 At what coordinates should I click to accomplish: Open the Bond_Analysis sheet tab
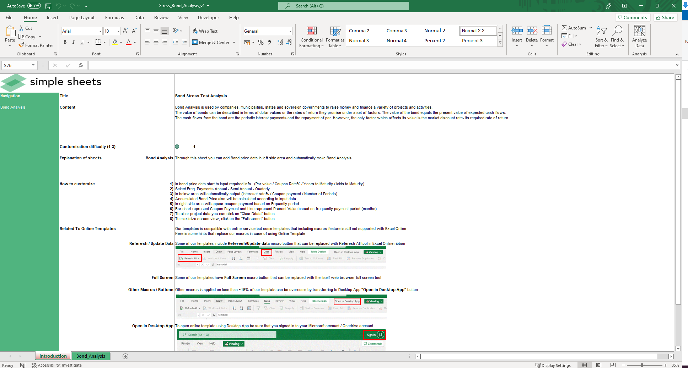click(91, 356)
